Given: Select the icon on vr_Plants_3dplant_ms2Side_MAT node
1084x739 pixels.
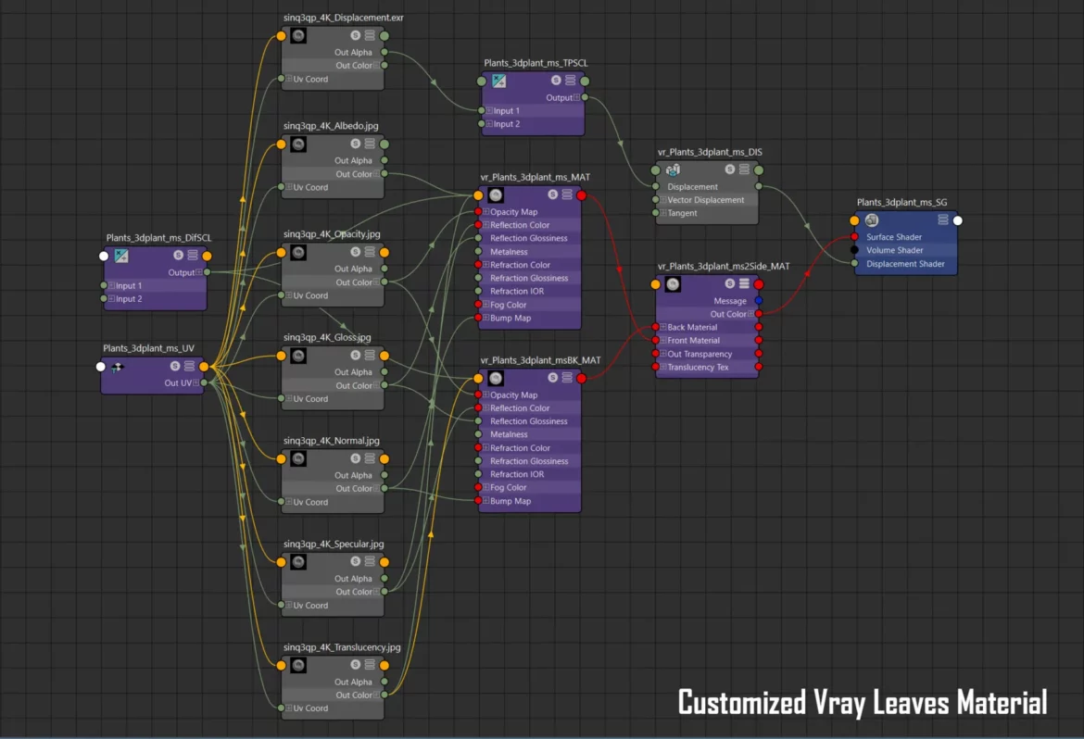Looking at the screenshot, I should [674, 284].
